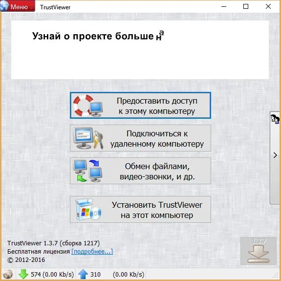Image resolution: width=281 pixels, height=281 pixels.
Task: Click upload speed (0.00 Kb/s) after 310
Action: tap(129, 274)
